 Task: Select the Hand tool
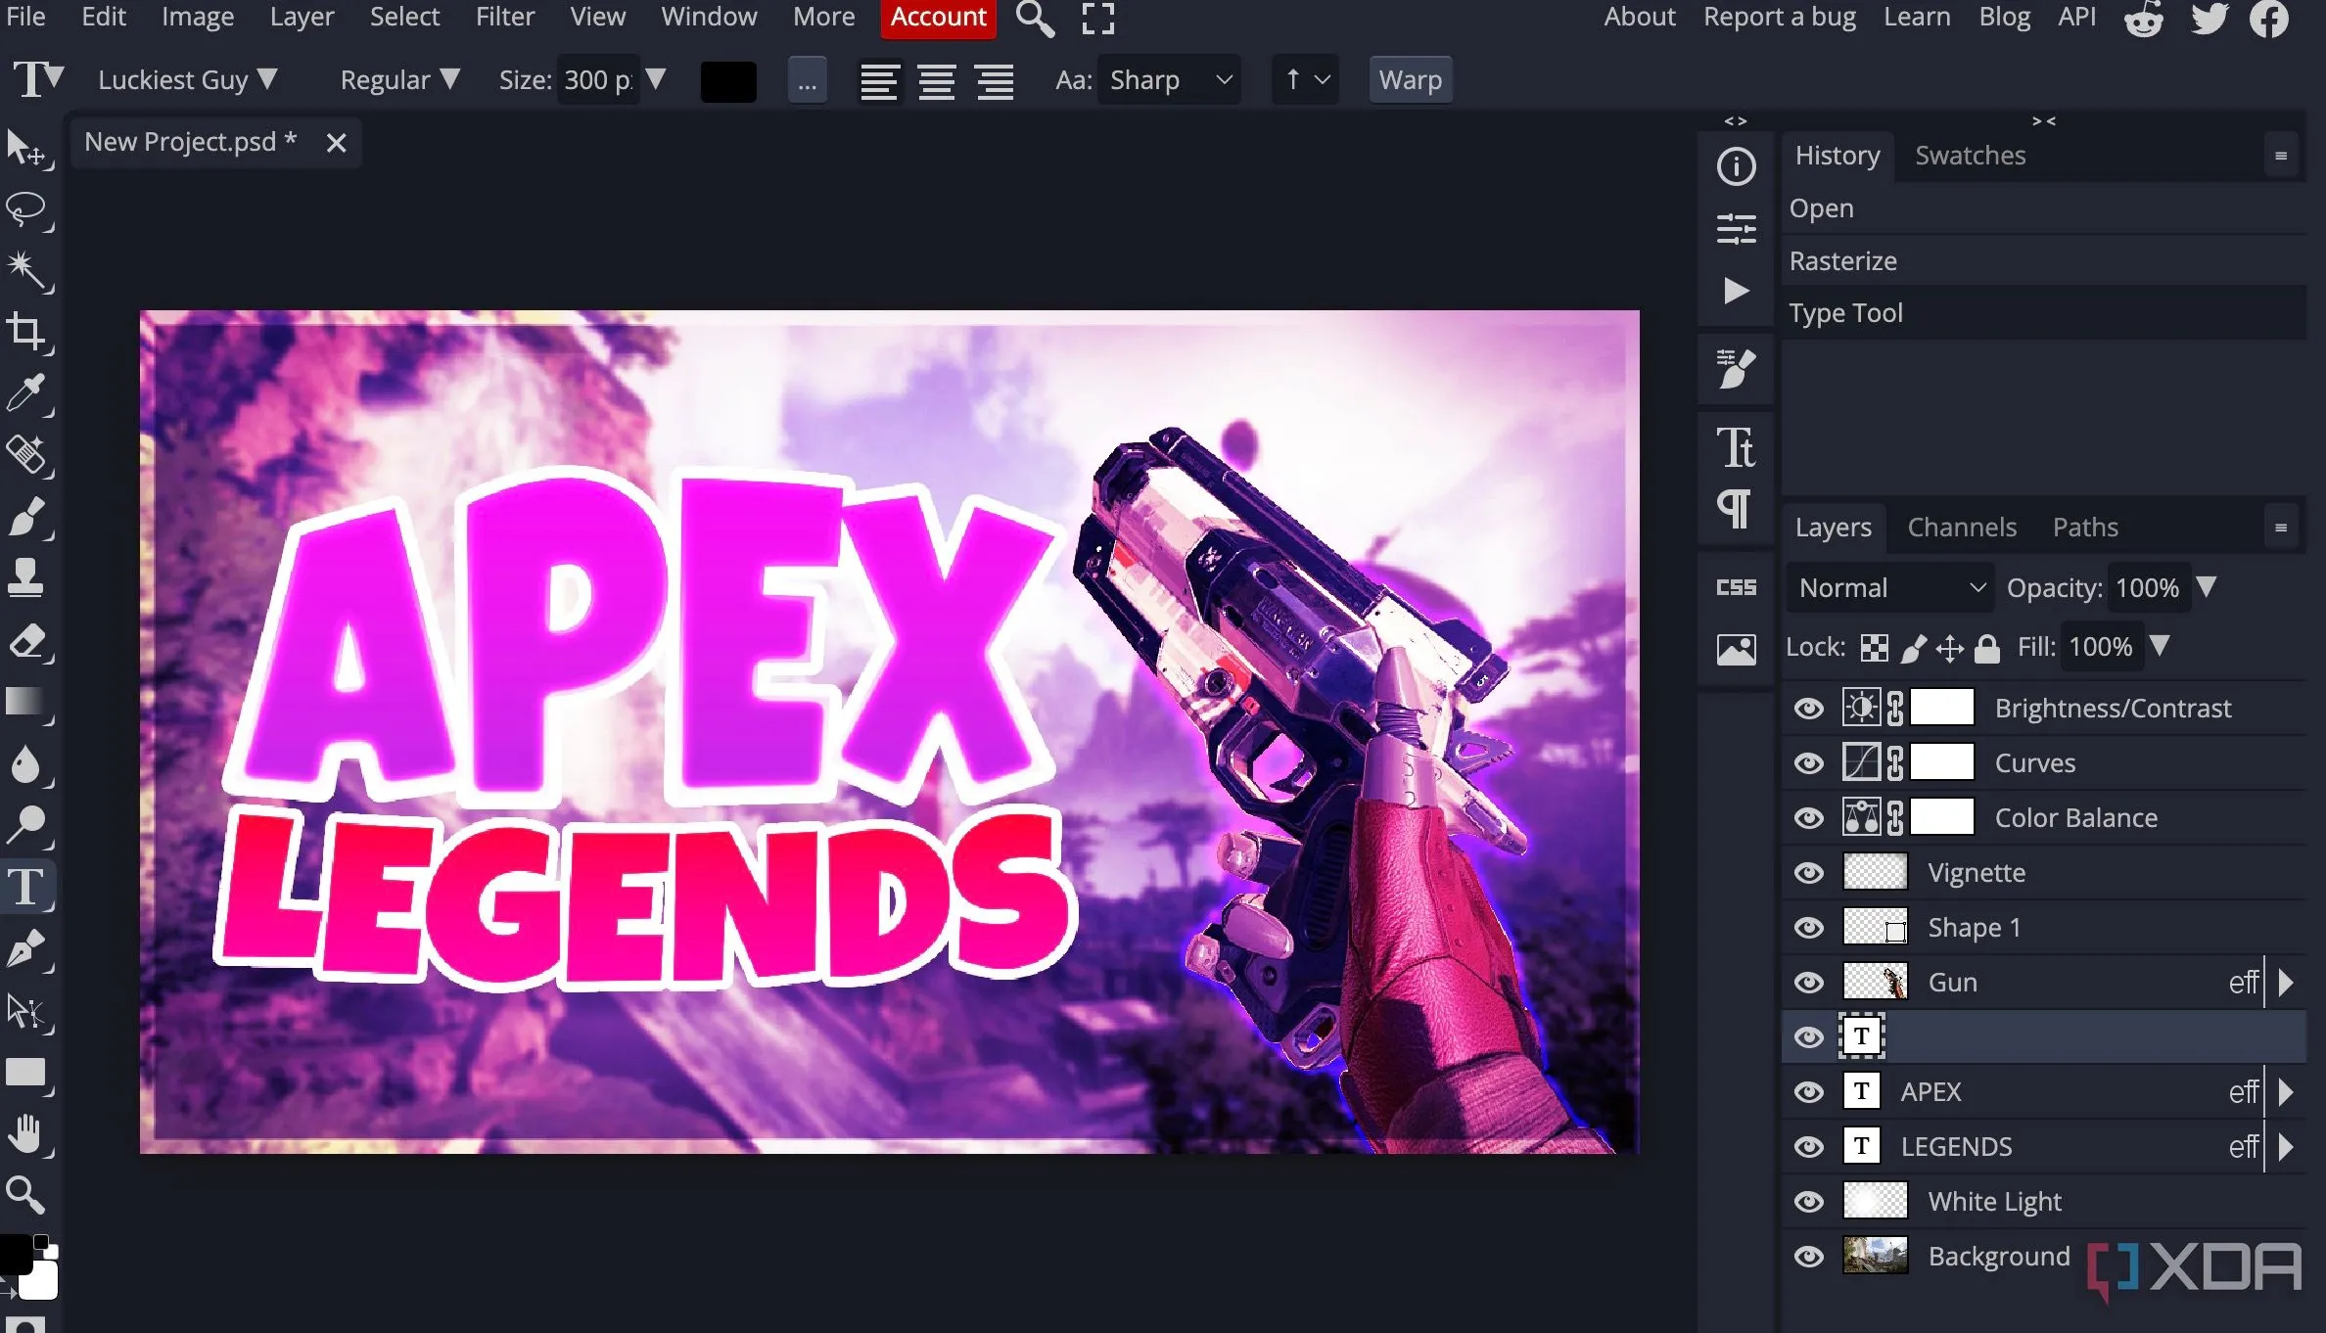click(25, 1134)
